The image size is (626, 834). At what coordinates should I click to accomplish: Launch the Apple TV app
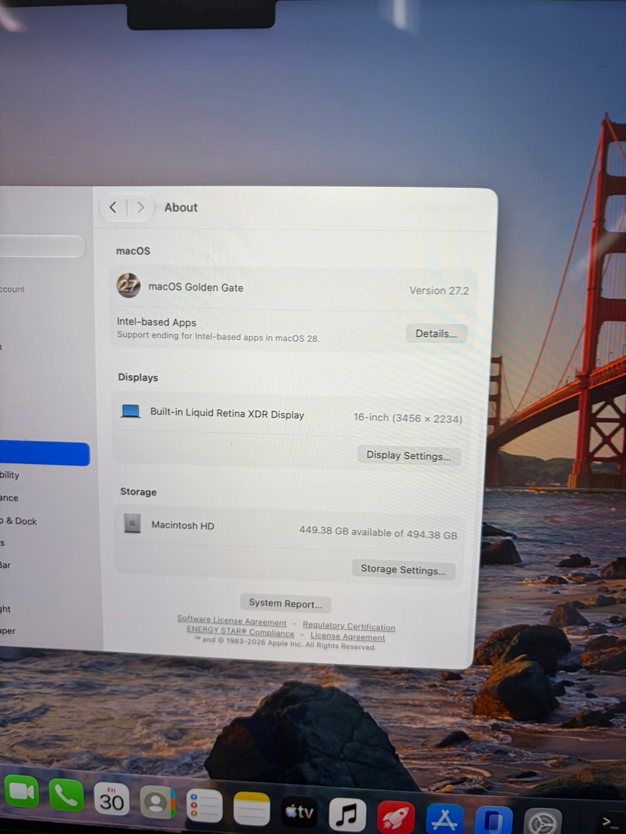click(x=299, y=812)
